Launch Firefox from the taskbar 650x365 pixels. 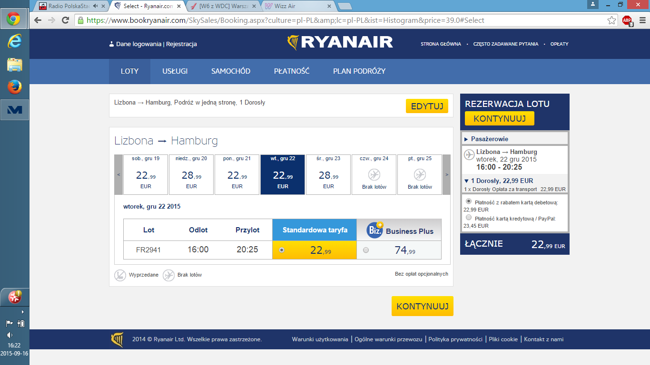(15, 86)
